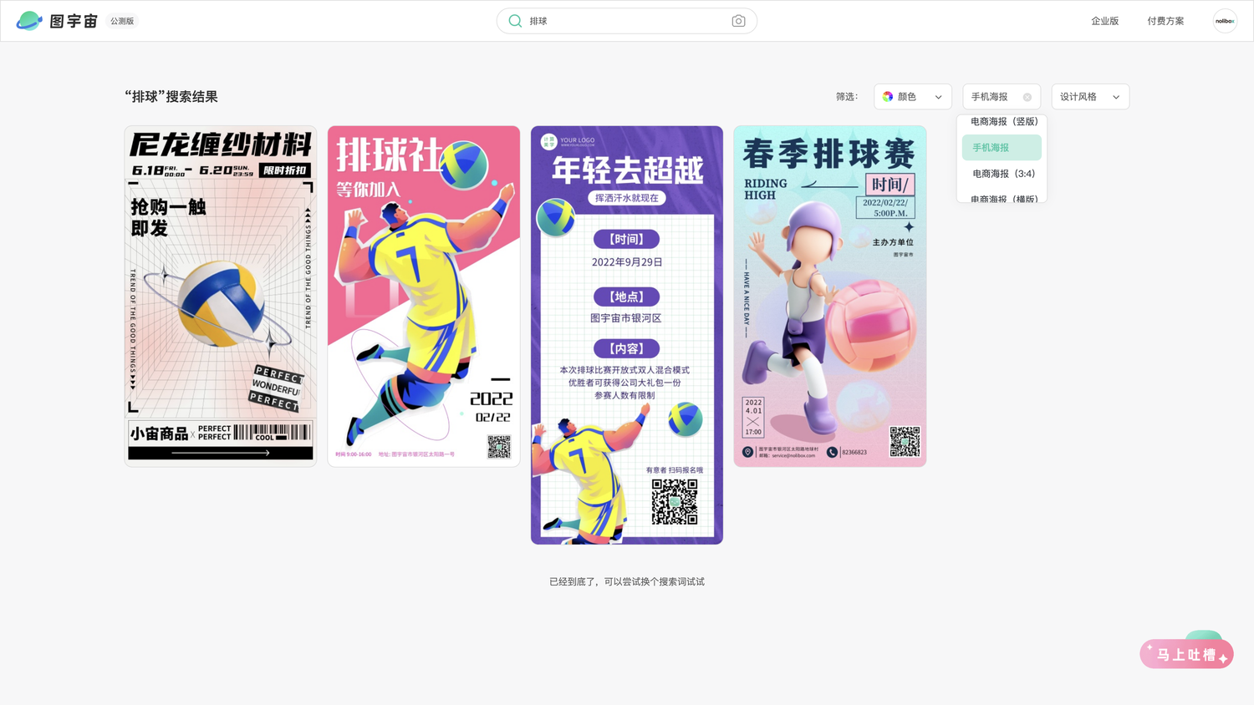Expand the 颜色 filter dropdown arrow
The image size is (1254, 705).
point(938,97)
